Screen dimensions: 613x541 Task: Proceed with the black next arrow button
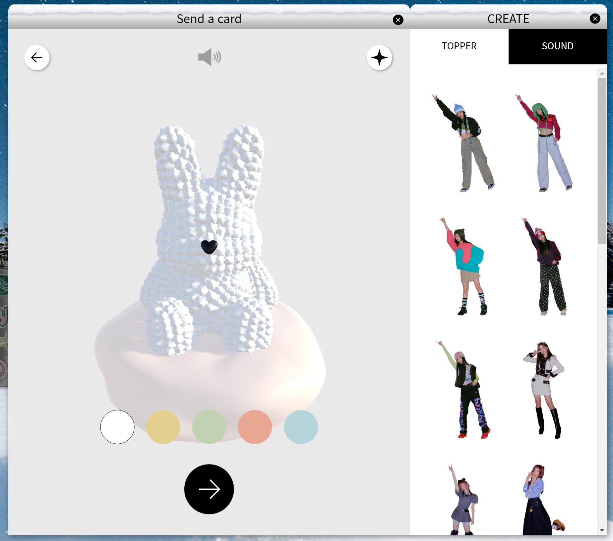coord(209,489)
